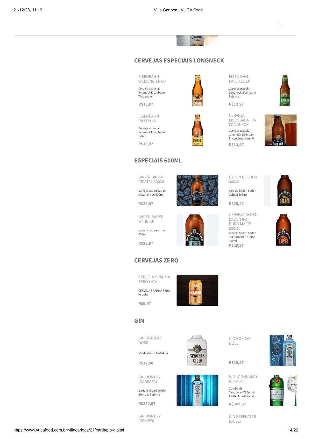The image size is (311, 439).
Task: Open the Baden Baden IPA bottle picture
Action: pyautogui.click(x=283, y=230)
